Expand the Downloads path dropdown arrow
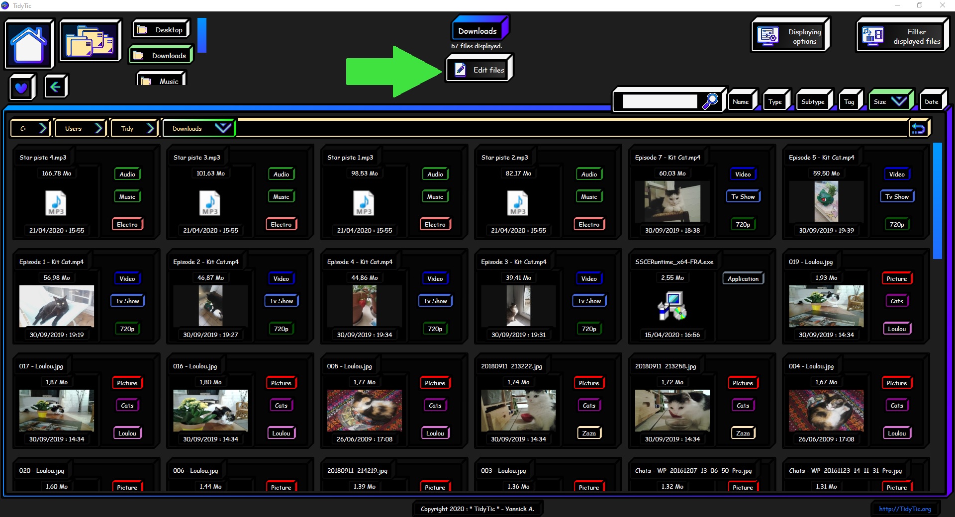Viewport: 955px width, 517px height. pyautogui.click(x=223, y=128)
